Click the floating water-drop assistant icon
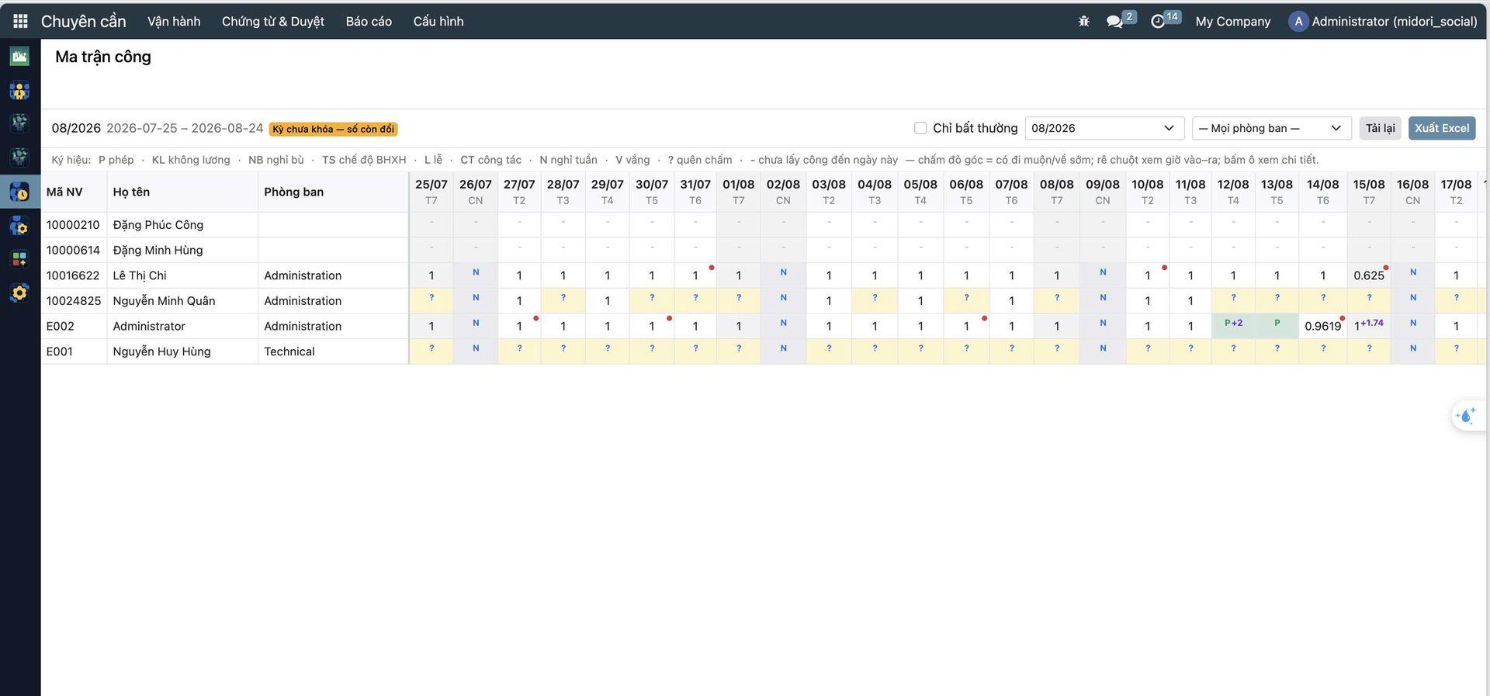Viewport: 1490px width, 696px height. pyautogui.click(x=1467, y=416)
